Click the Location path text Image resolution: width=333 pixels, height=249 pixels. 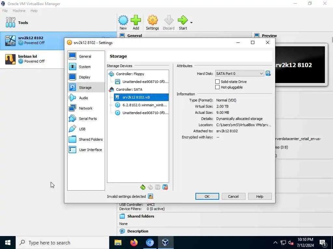tap(244, 125)
